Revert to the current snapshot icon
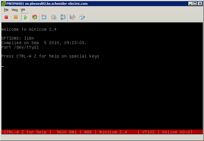Viewport: 204px width, 141px height. pyautogui.click(x=54, y=17)
